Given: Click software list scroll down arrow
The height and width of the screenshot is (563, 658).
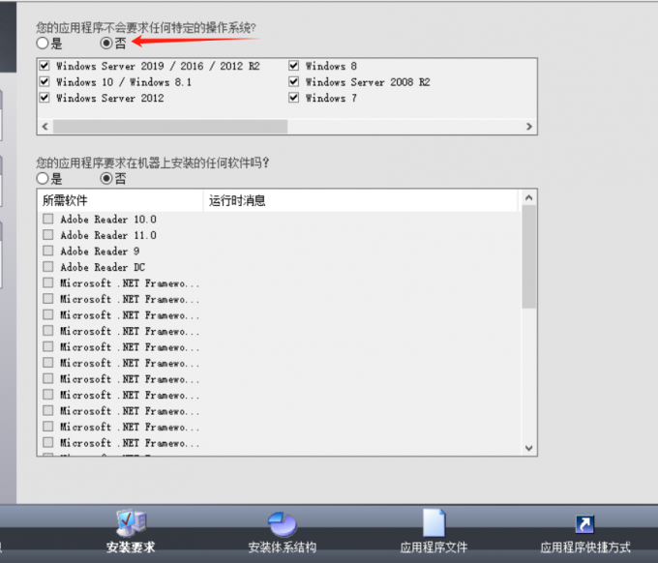Looking at the screenshot, I should (x=528, y=447).
